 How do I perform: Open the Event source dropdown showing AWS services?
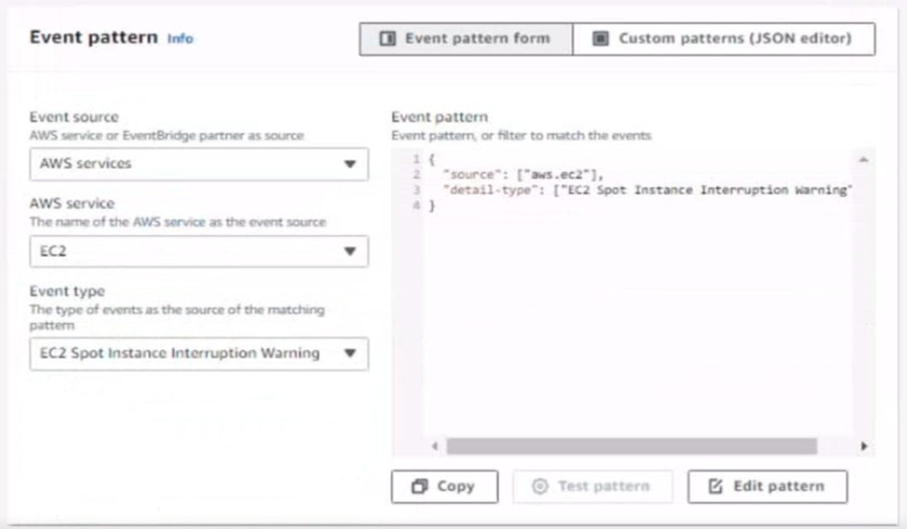199,164
